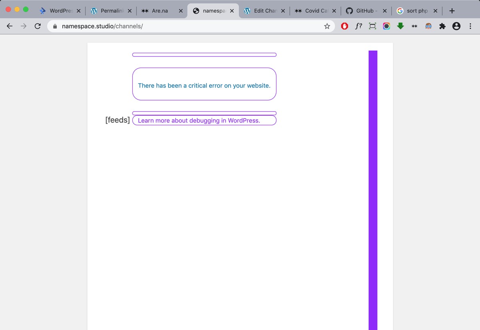Close the namespace tab
Image resolution: width=480 pixels, height=330 pixels.
point(232,11)
